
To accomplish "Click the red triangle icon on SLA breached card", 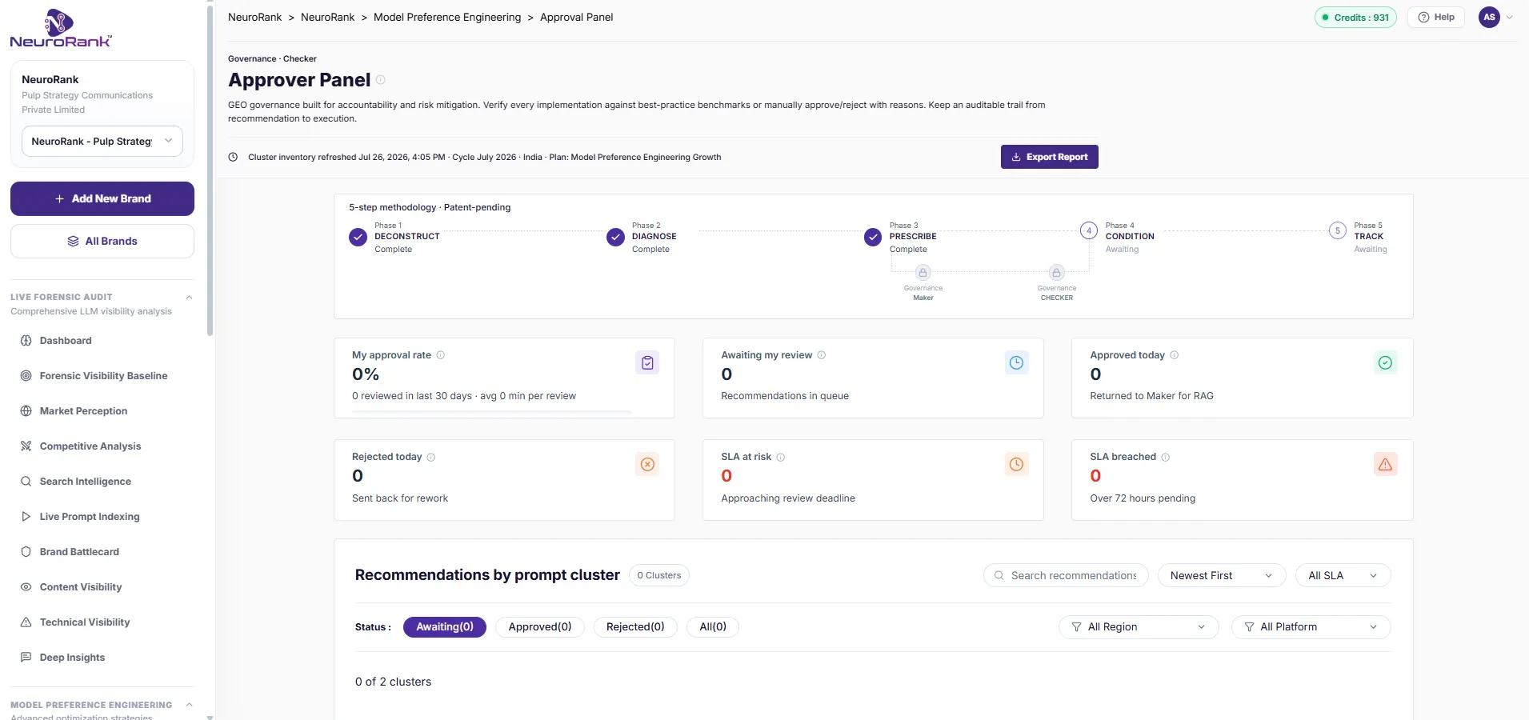I will click(x=1385, y=464).
